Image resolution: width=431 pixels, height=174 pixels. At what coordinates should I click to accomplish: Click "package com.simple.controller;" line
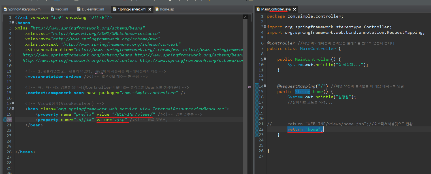tap(305, 16)
